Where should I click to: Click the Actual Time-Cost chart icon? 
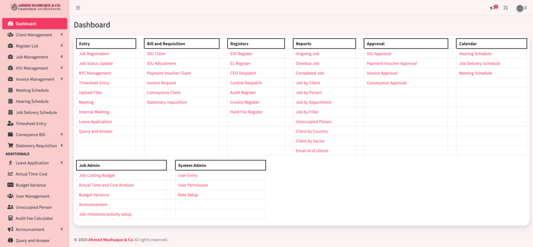point(10,174)
